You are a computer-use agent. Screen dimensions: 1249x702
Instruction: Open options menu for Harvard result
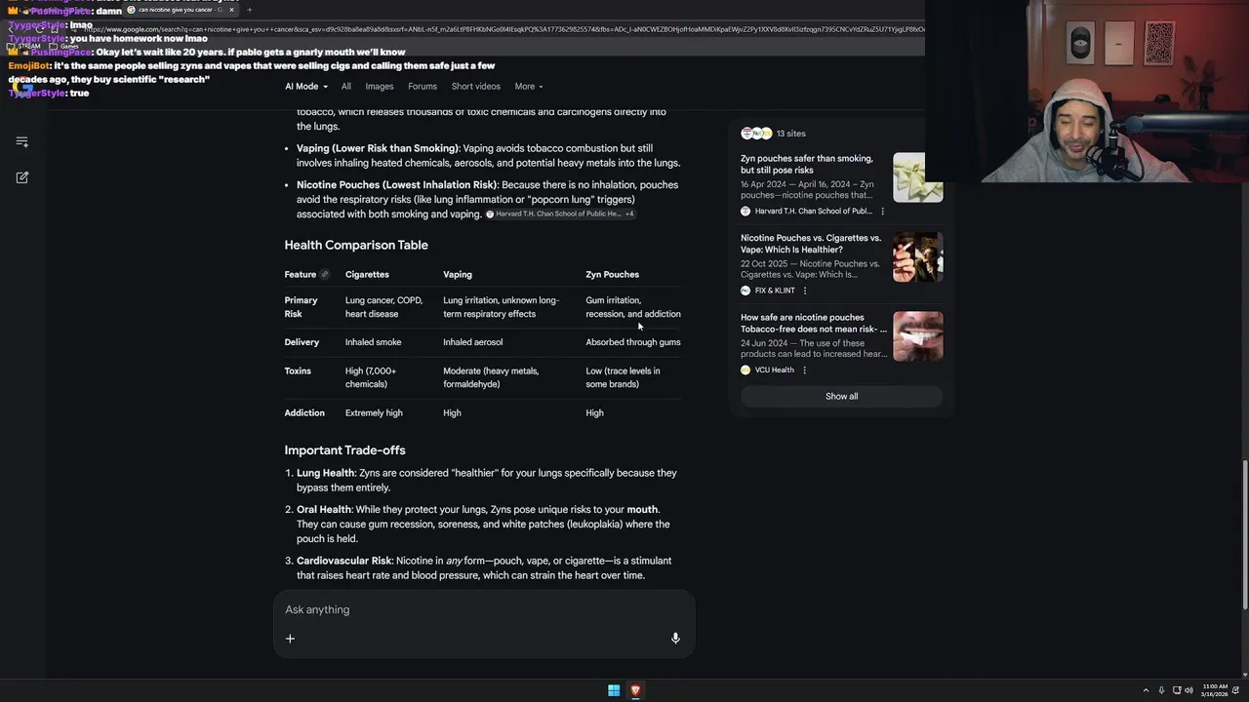[x=883, y=212]
